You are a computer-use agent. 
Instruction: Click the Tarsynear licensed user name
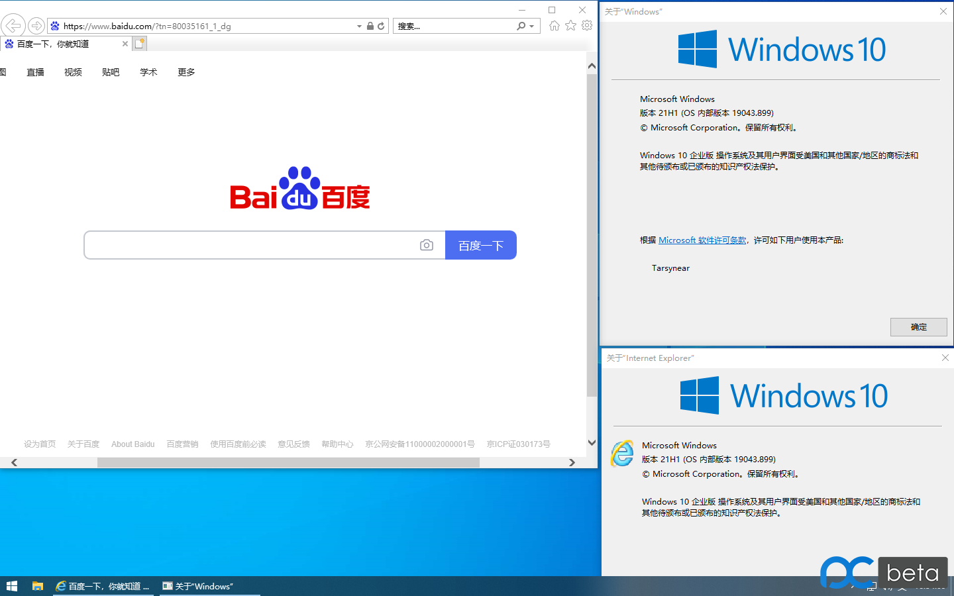(x=670, y=268)
